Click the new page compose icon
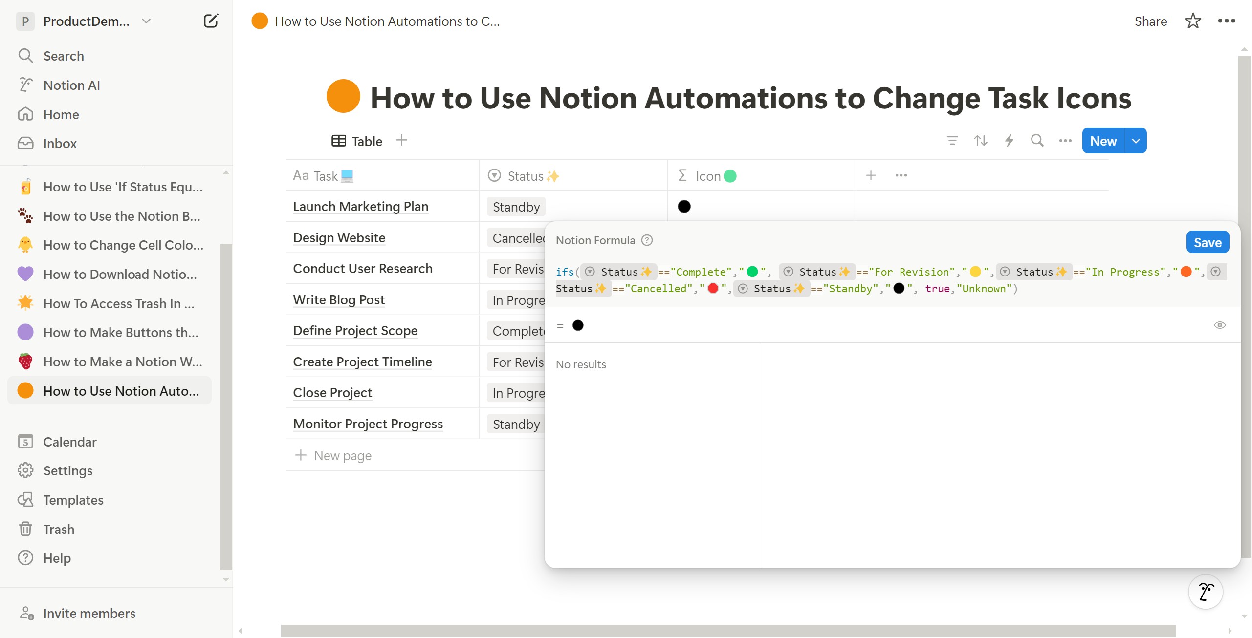 coord(211,21)
